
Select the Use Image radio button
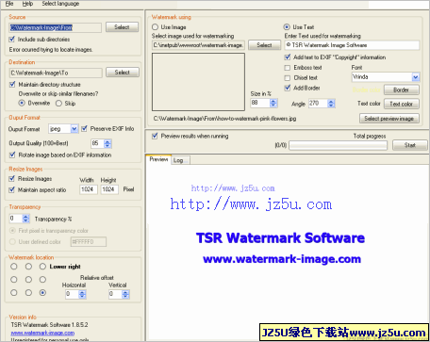pos(155,27)
